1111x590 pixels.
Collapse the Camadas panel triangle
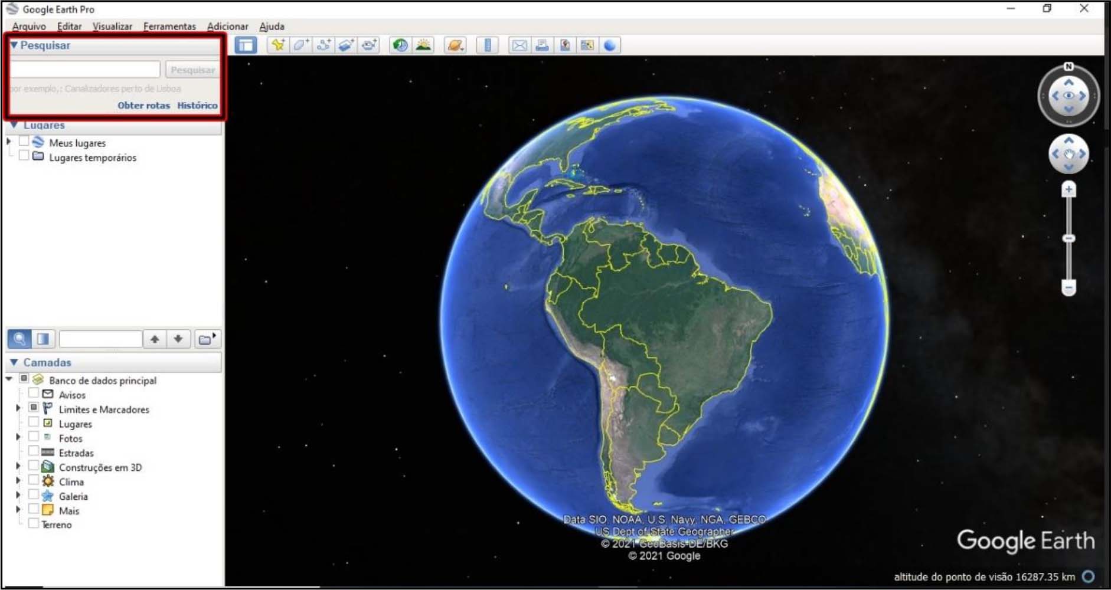pos(14,362)
